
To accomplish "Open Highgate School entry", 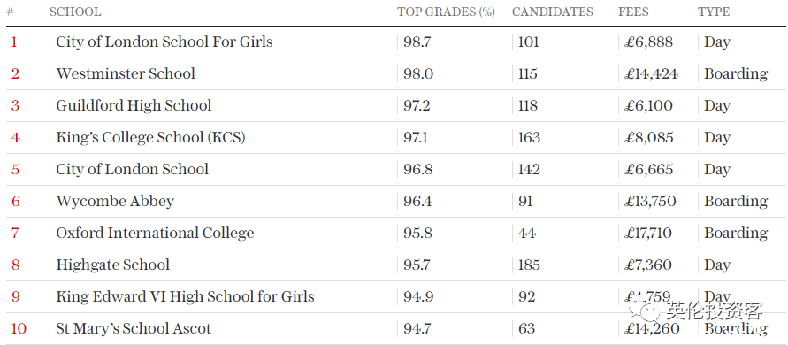I will point(113,265).
